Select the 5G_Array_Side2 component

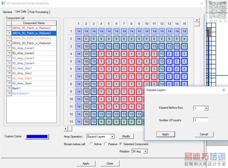(34, 73)
